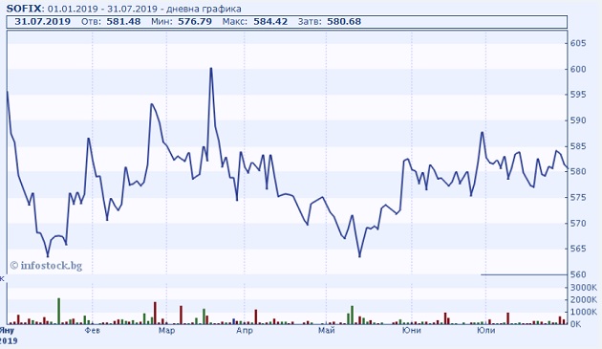Click the 605 price axis label

[x=578, y=43]
